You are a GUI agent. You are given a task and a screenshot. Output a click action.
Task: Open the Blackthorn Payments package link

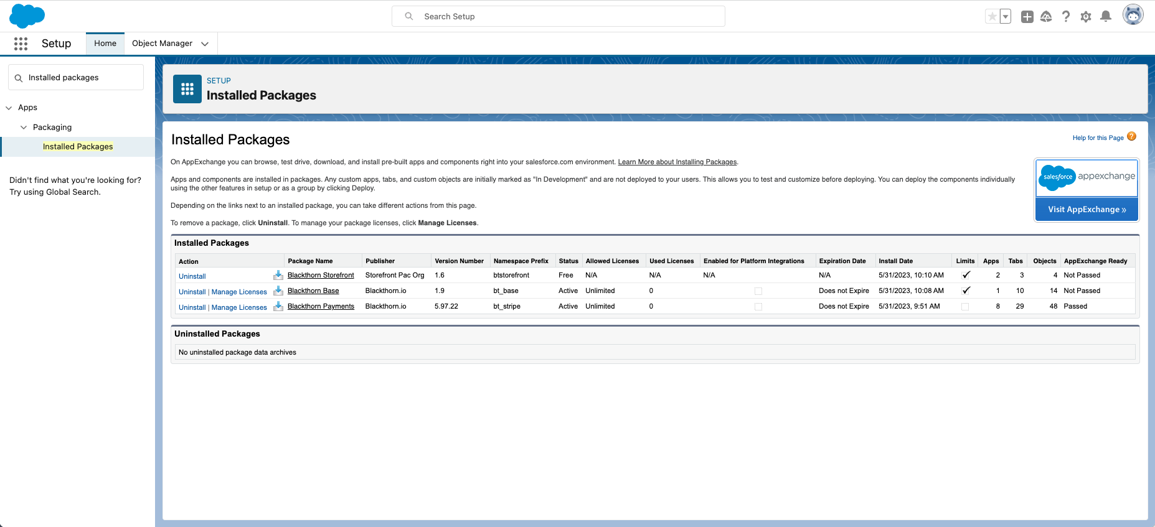321,306
